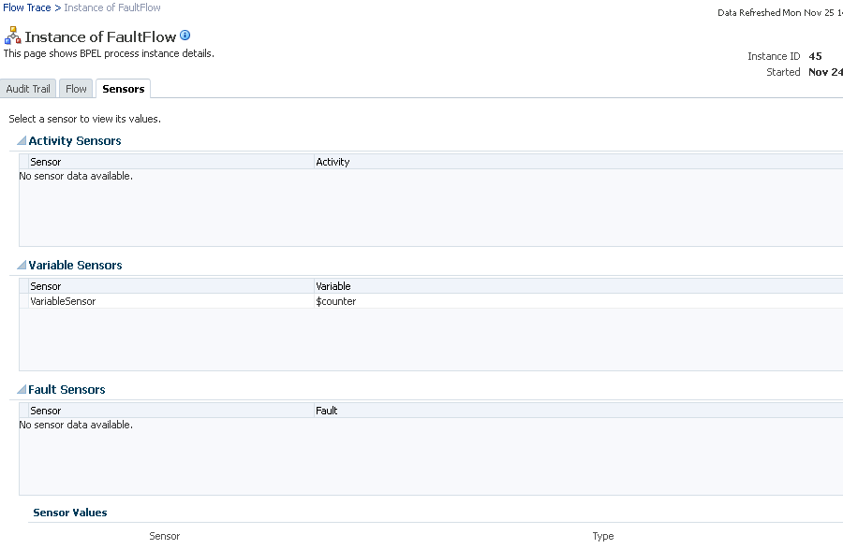Select the VariableSensor row
Viewport: 843px width, 549px height.
(x=431, y=301)
